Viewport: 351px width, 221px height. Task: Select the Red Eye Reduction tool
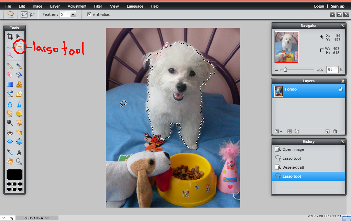pos(10,133)
